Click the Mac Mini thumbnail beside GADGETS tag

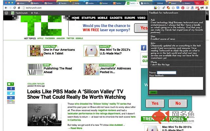click(x=92, y=51)
